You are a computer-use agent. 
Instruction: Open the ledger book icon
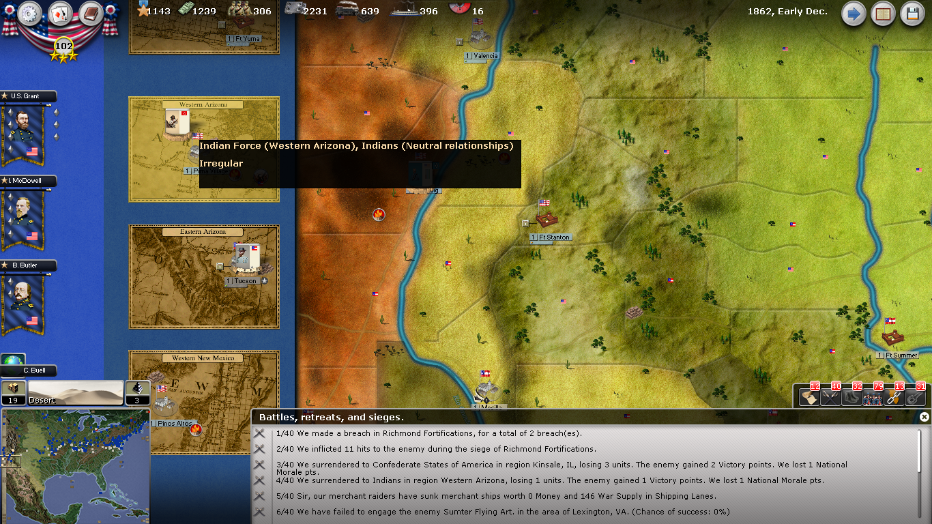click(x=90, y=13)
